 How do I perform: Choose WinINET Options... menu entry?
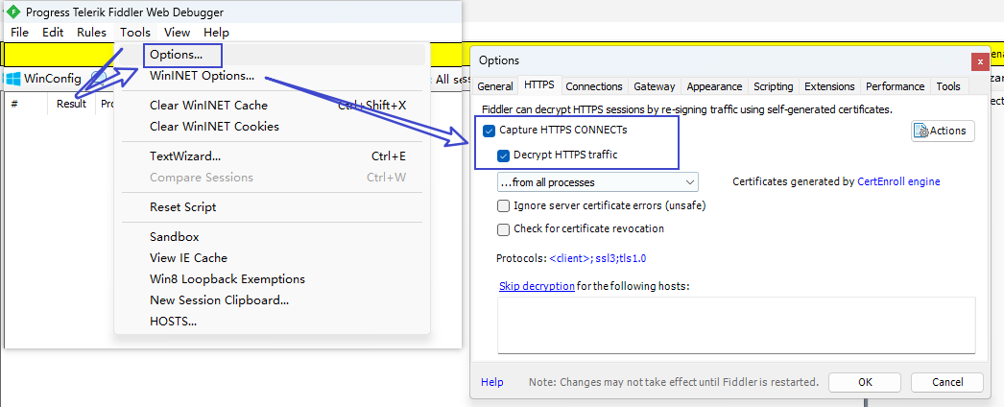[x=202, y=76]
